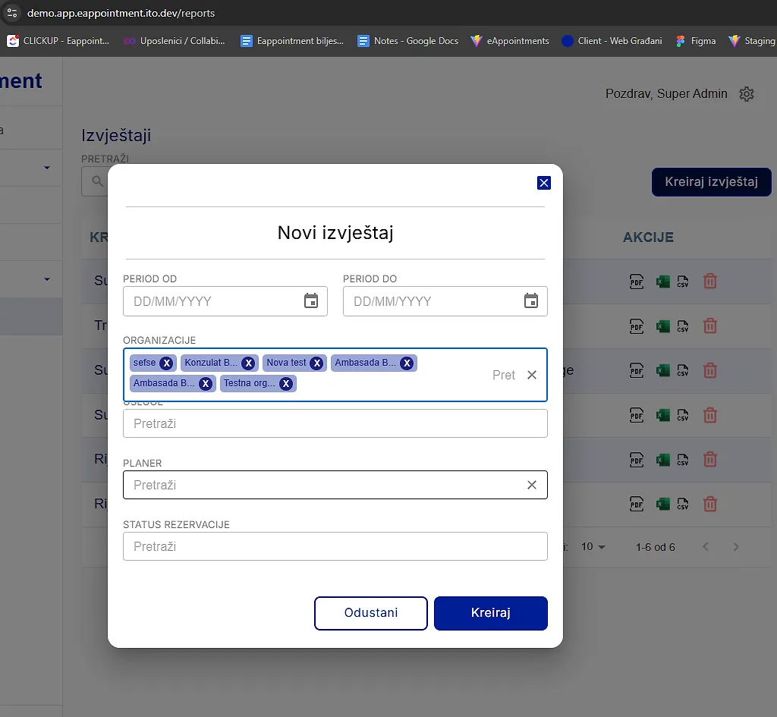Remove the 'Konzulat B...' organization chip
The width and height of the screenshot is (777, 717).
(248, 363)
